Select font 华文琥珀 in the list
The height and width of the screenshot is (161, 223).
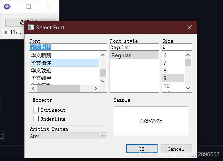pos(64,70)
